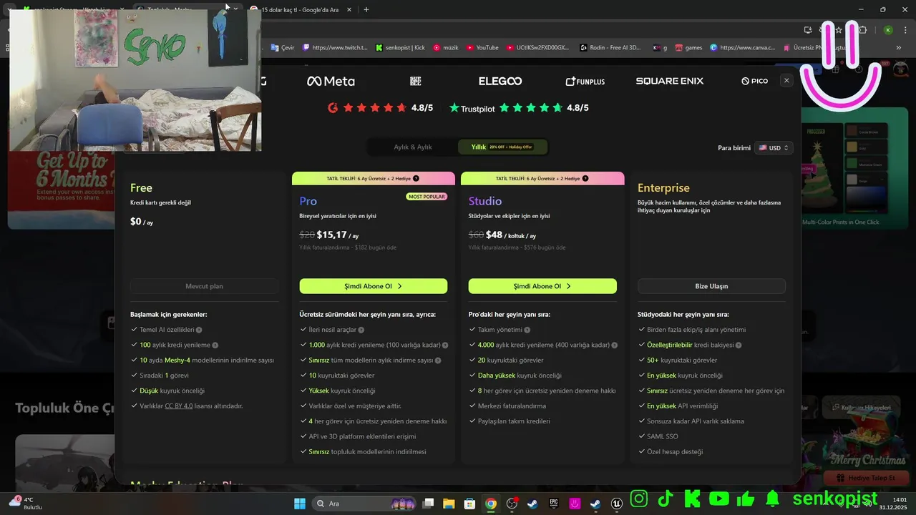Click Free plan title

[141, 187]
